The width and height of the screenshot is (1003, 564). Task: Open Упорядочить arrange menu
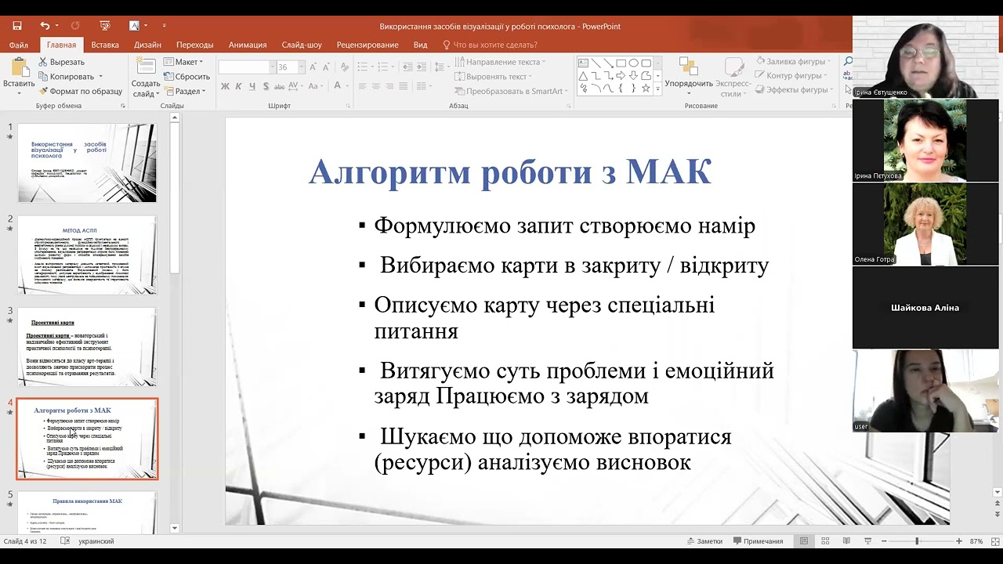[689, 77]
